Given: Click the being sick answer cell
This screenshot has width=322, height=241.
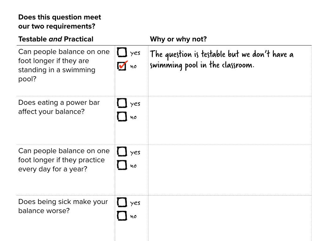Looking at the screenshot, I should 230,218.
